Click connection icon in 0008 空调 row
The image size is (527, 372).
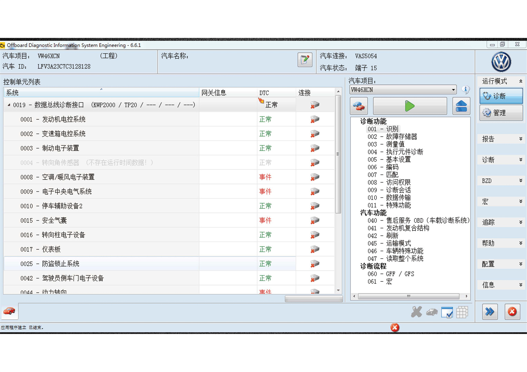[x=315, y=177]
